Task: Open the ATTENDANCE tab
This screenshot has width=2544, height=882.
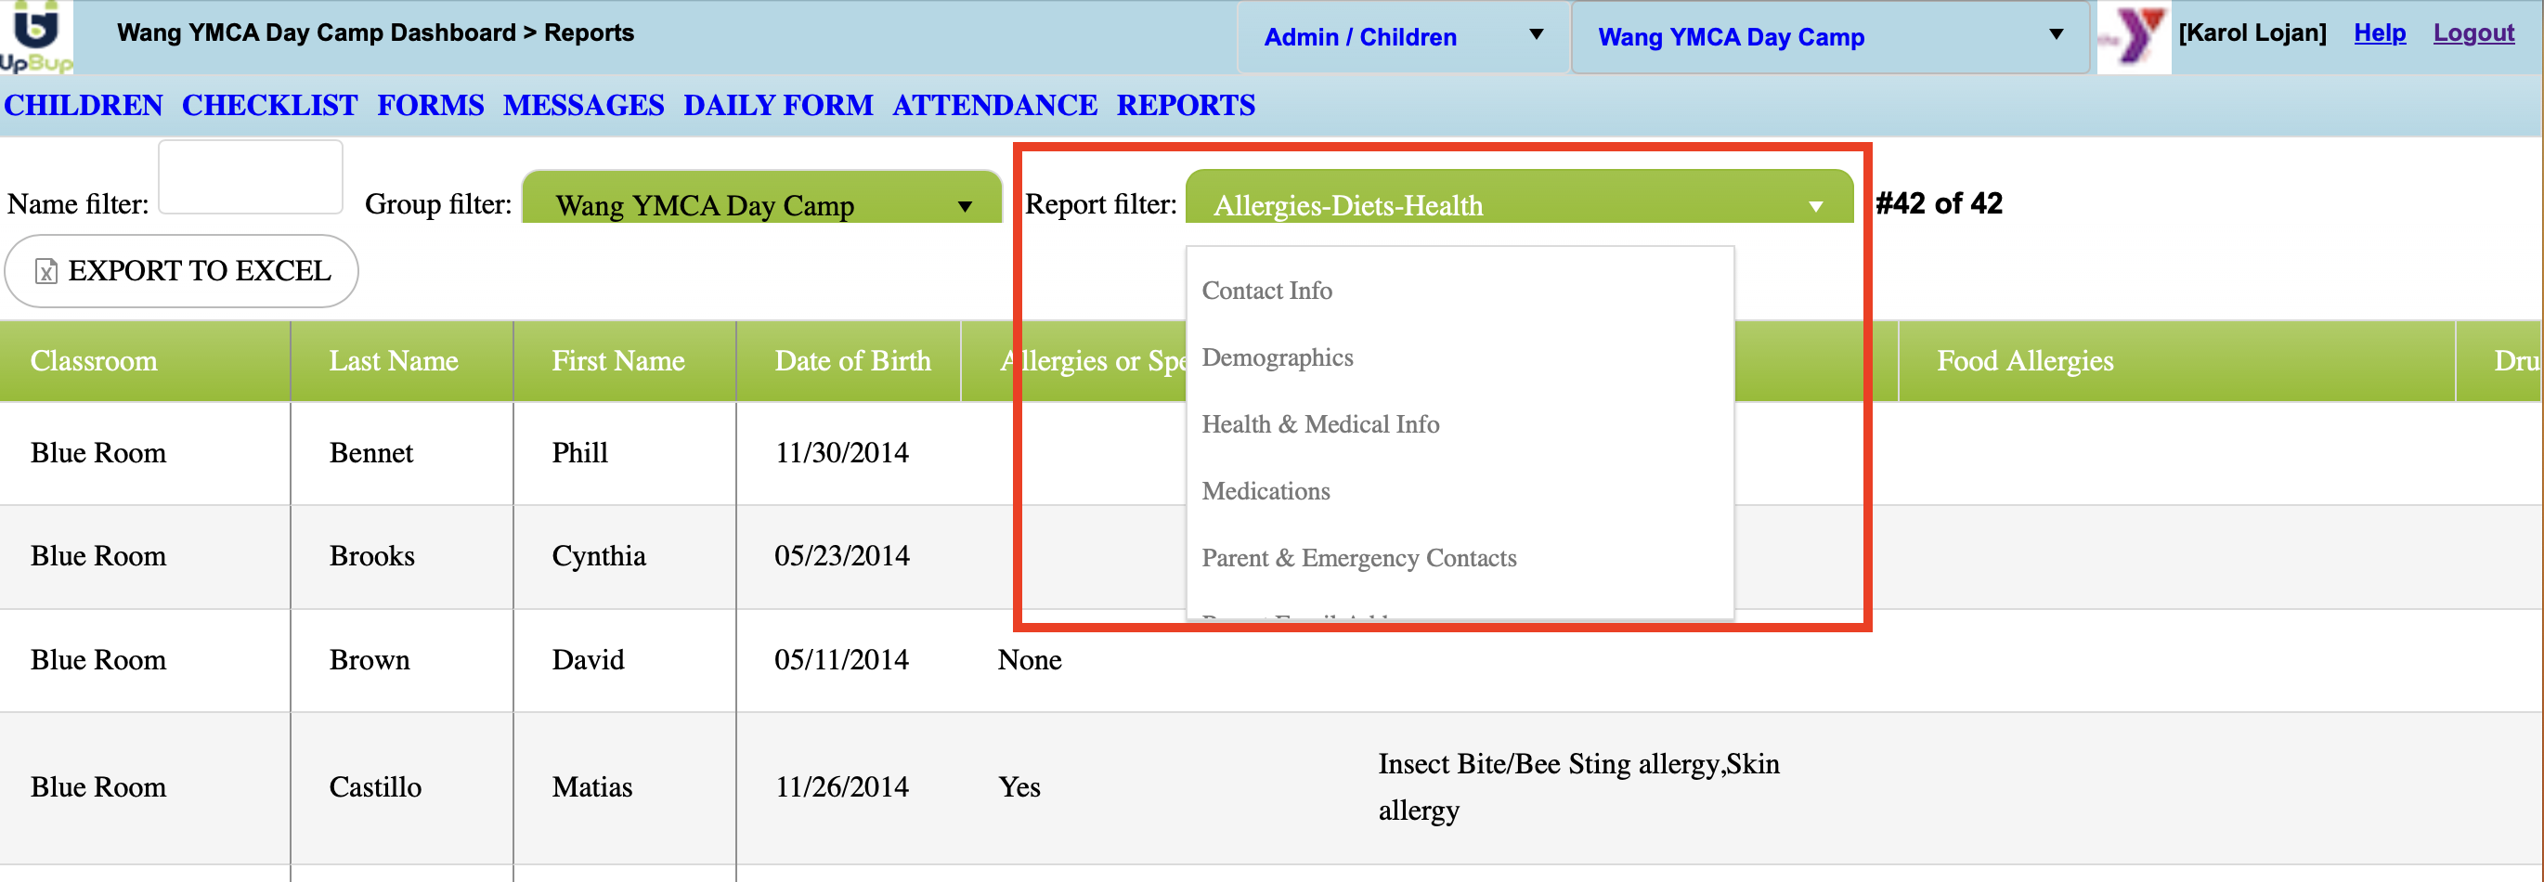Action: (x=994, y=105)
